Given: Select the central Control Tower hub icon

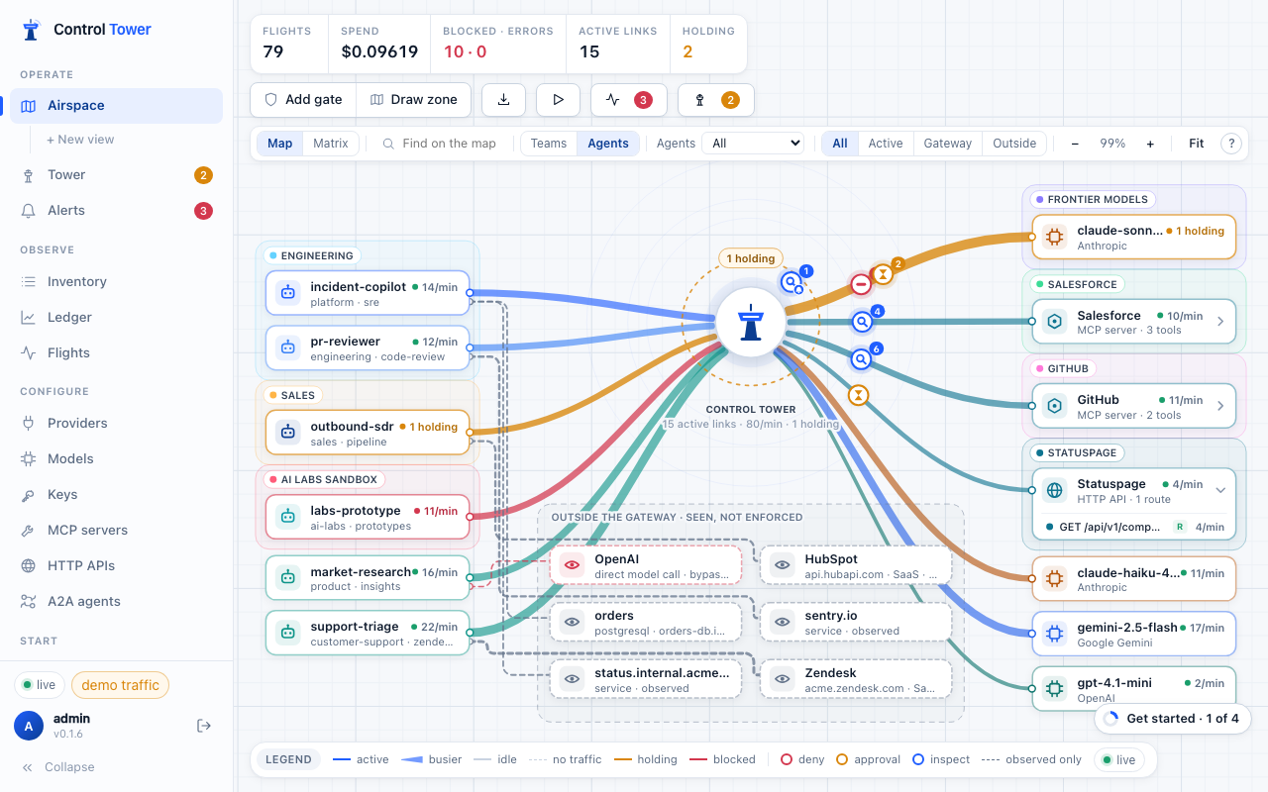Looking at the screenshot, I should (x=751, y=322).
